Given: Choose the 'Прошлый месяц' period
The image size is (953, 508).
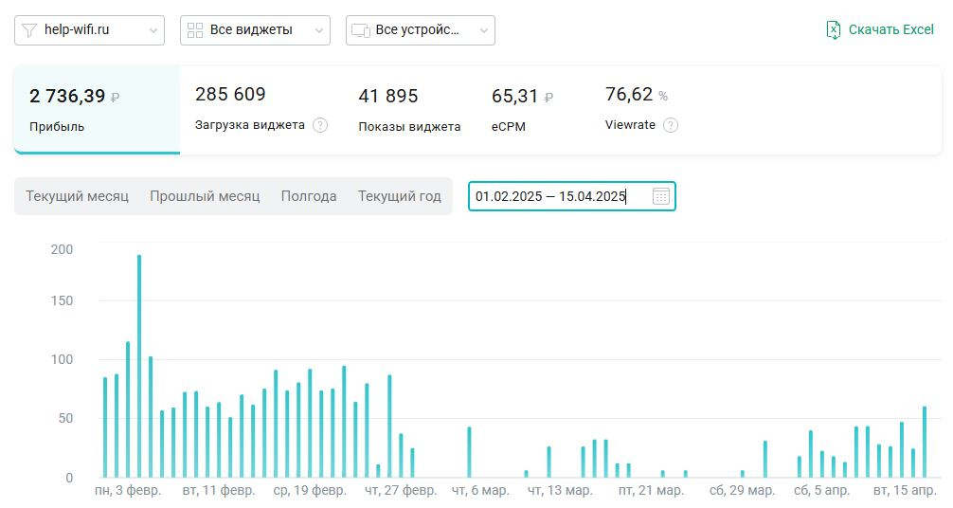Looking at the screenshot, I should coord(205,196).
